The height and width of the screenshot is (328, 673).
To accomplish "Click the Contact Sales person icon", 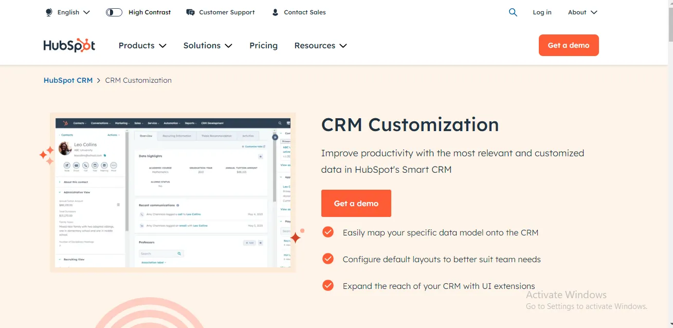I will click(x=276, y=12).
